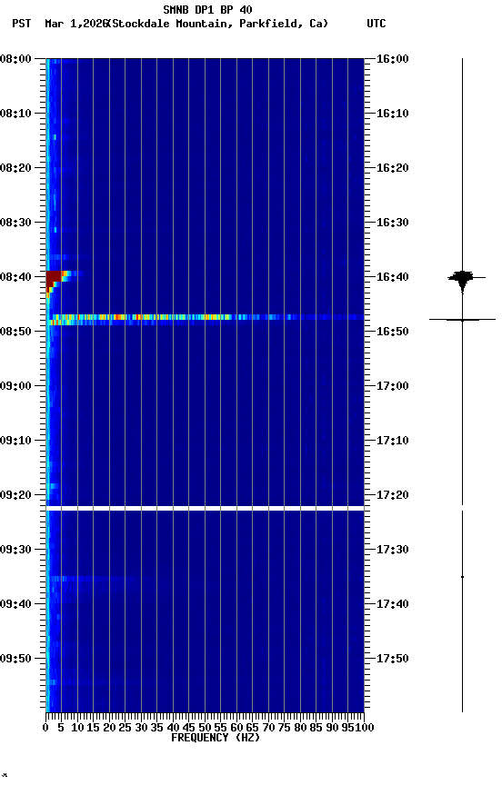Click the small dot on seismogram near 17:35
Viewport: 502px width, 785px height.
coord(462,577)
